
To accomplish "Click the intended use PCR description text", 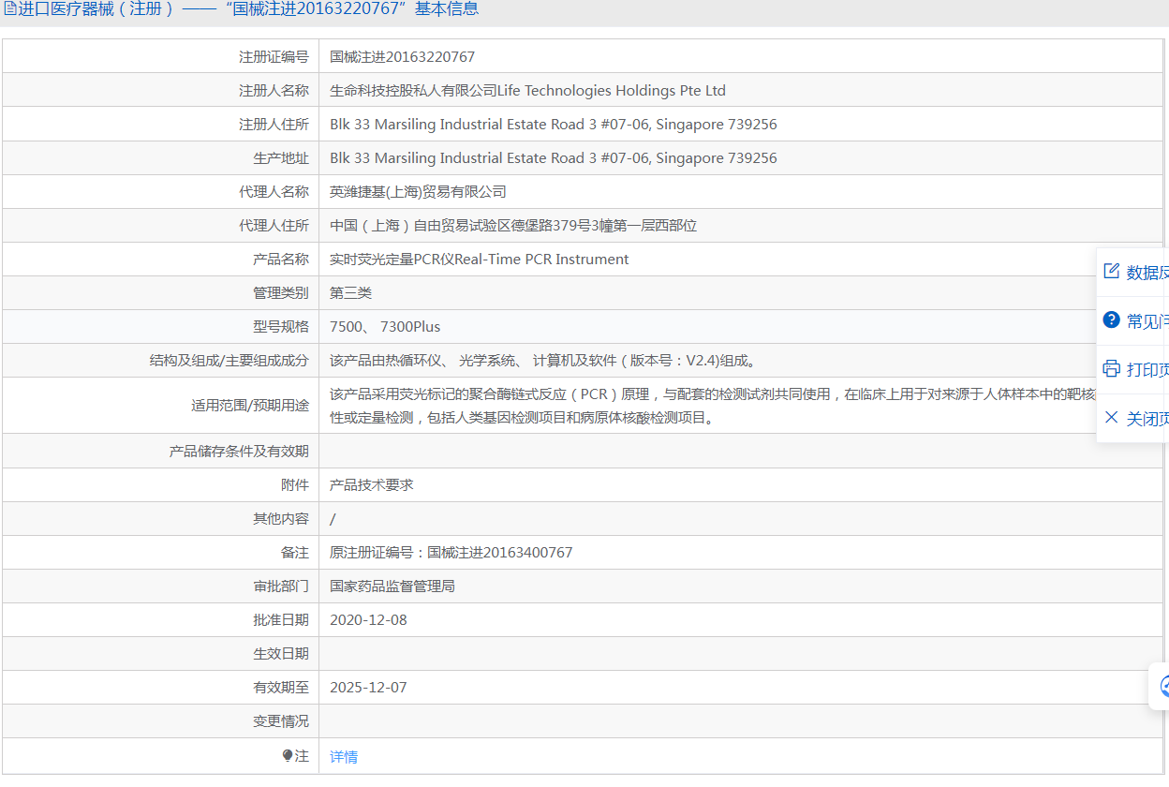I will click(712, 406).
